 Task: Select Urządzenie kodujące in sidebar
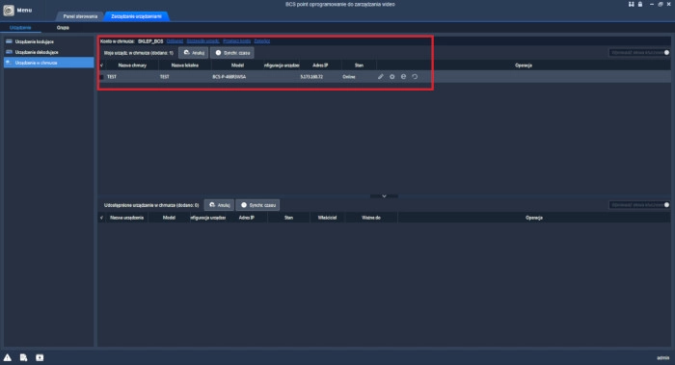(48, 41)
